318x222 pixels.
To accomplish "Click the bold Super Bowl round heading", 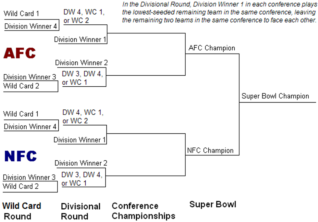I will (213, 204).
